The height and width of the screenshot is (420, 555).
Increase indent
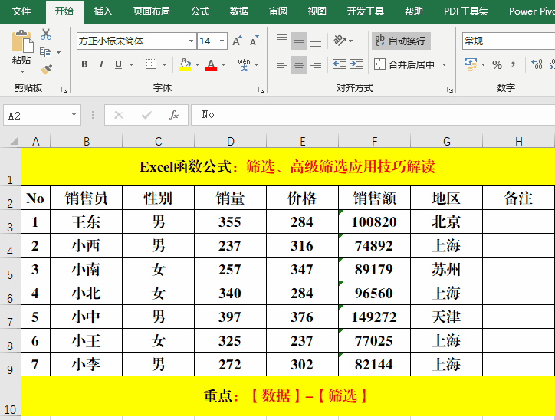tap(356, 64)
